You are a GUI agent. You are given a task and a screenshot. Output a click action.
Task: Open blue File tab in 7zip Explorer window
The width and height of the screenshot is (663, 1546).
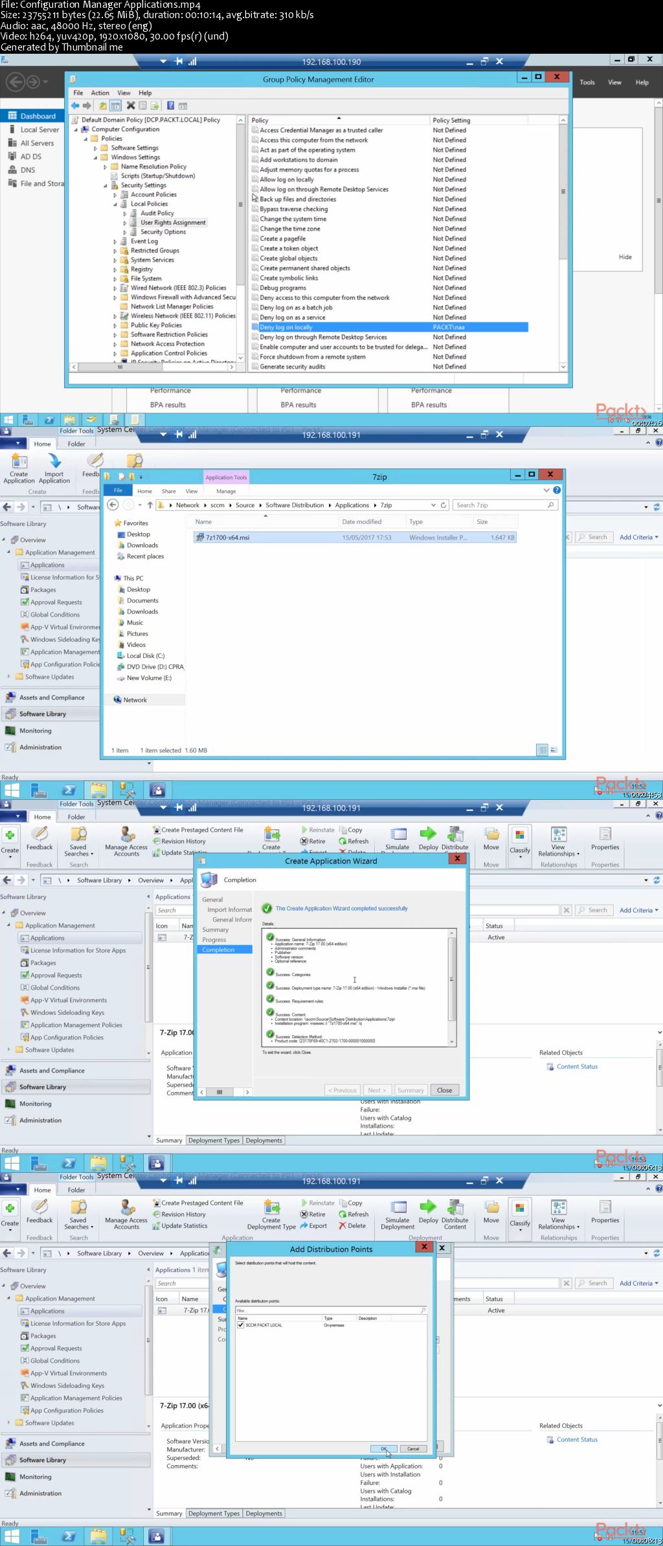point(118,490)
